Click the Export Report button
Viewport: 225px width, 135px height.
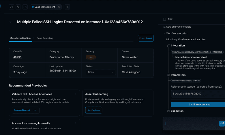[146, 38]
